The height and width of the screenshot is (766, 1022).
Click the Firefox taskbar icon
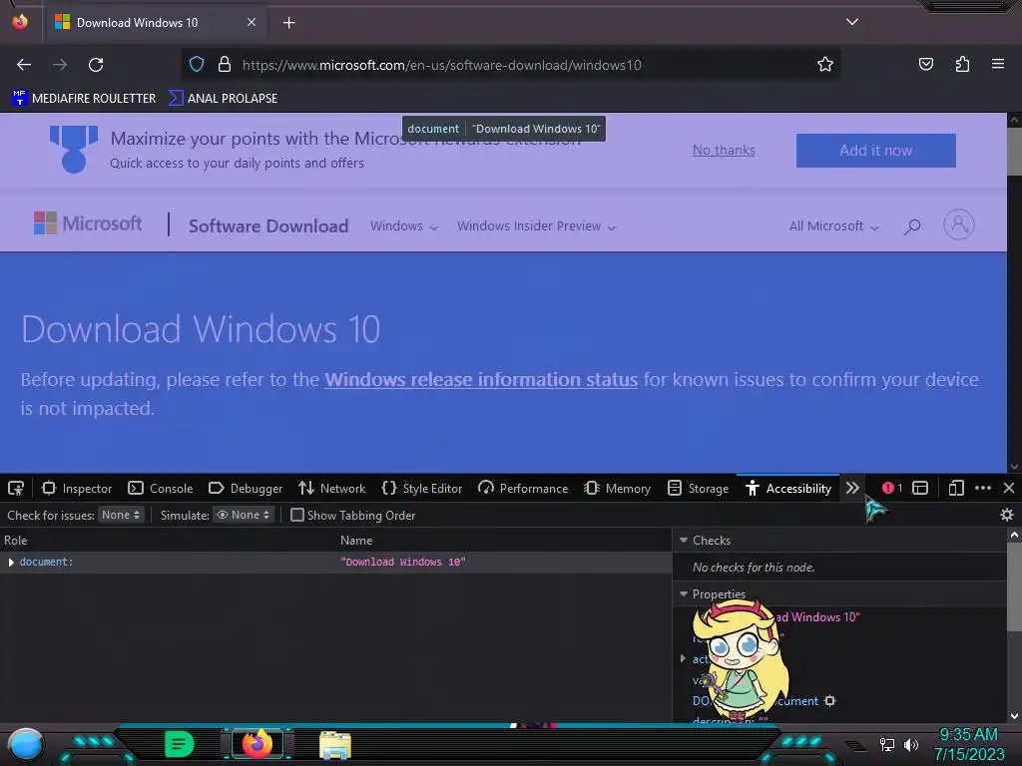[257, 744]
